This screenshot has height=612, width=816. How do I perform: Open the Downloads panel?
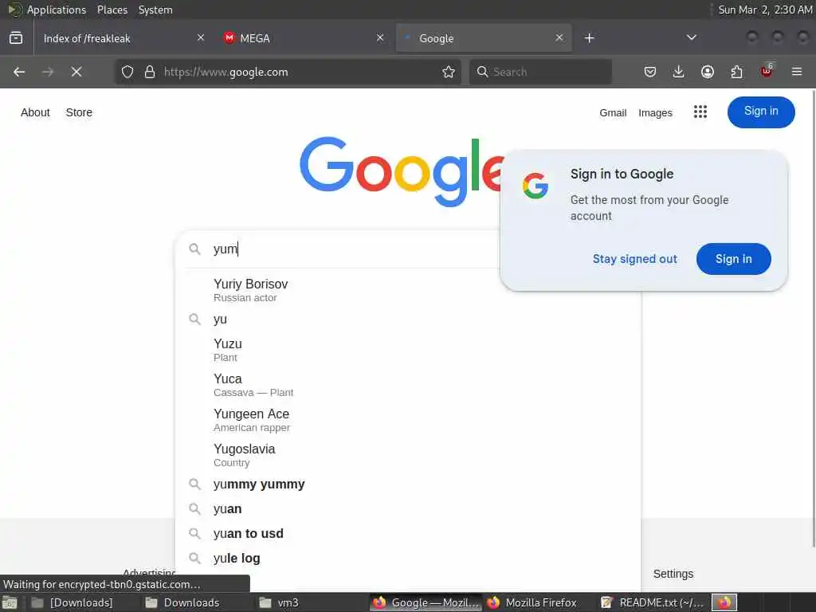coord(679,72)
